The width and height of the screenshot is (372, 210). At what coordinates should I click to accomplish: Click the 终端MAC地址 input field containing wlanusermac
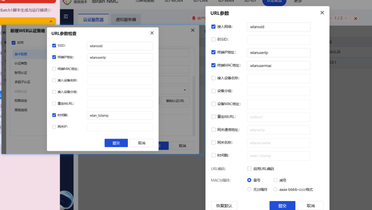coord(279,66)
